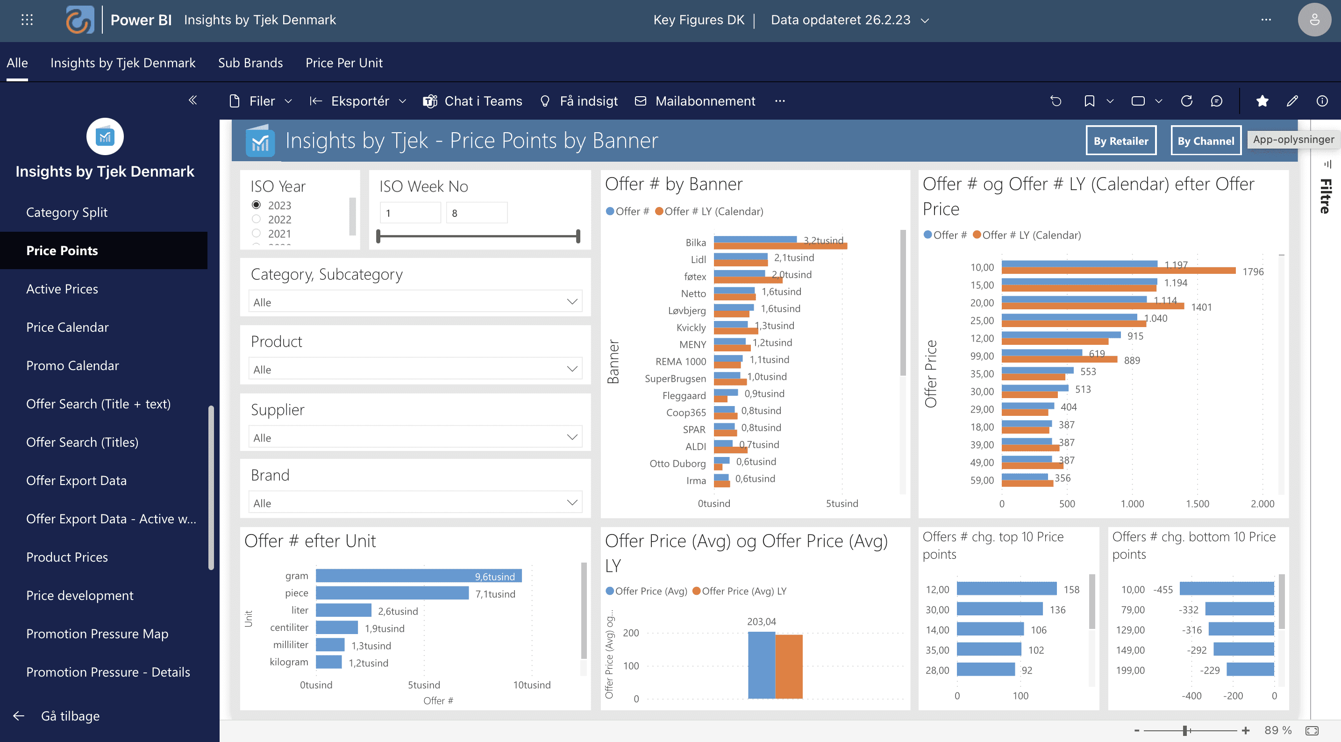Open the Supplier dropdown list
1341x742 pixels.
click(x=415, y=437)
